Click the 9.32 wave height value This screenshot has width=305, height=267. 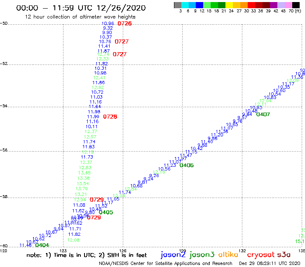[x=108, y=28]
